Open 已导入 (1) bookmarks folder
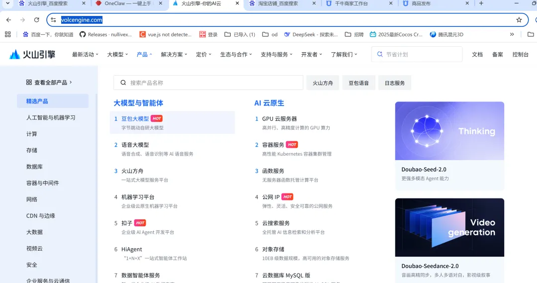537x283 pixels. pyautogui.click(x=240, y=35)
